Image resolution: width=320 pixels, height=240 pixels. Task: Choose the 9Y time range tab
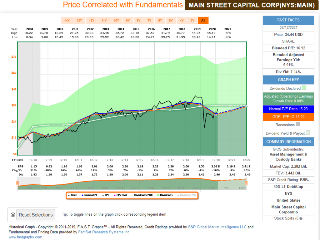point(128,20)
